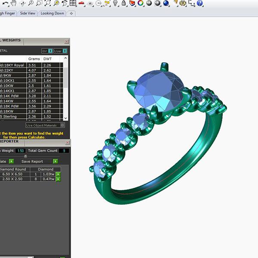Open the Layers icon
This screenshot has width=258, height=258.
point(132,3)
